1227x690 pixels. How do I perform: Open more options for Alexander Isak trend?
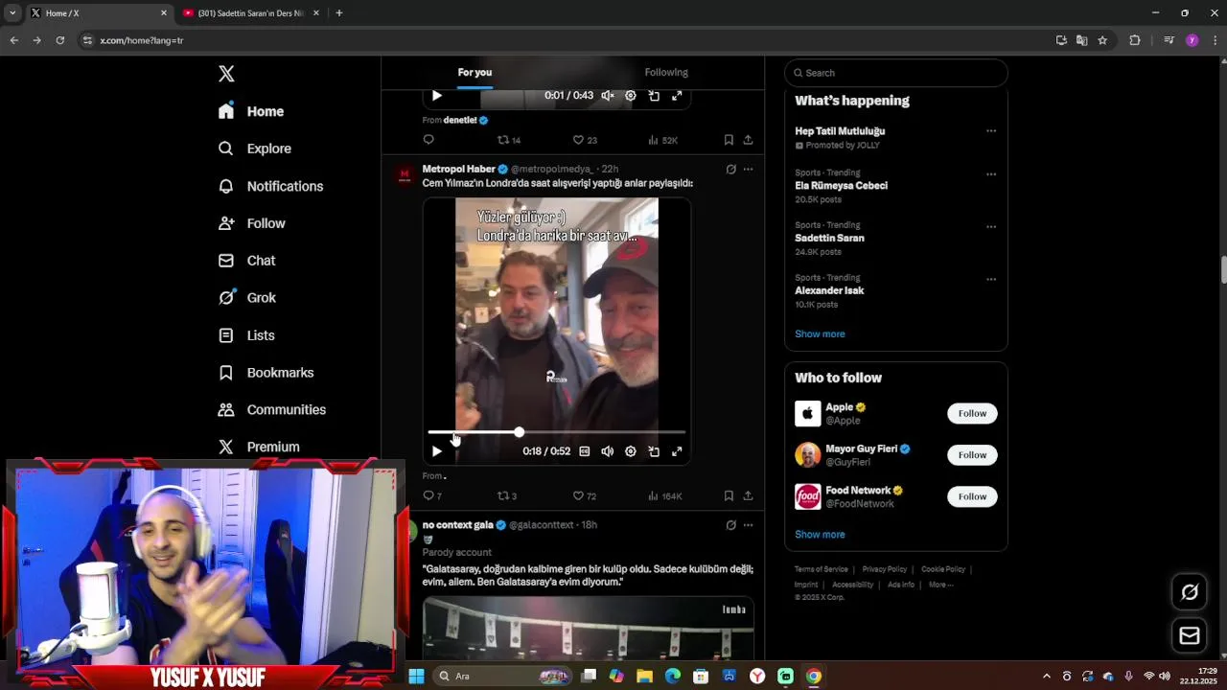click(x=991, y=280)
